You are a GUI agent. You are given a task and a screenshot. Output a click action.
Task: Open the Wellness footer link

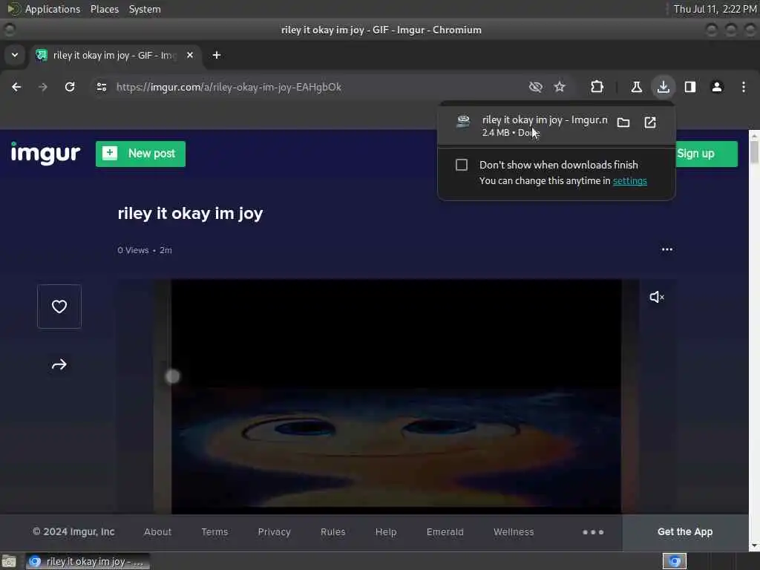(x=514, y=531)
